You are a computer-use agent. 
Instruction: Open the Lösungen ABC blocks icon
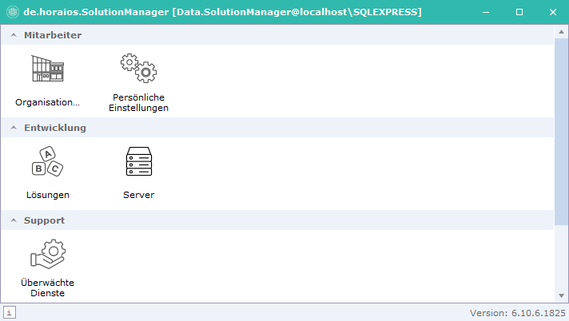coord(47,161)
